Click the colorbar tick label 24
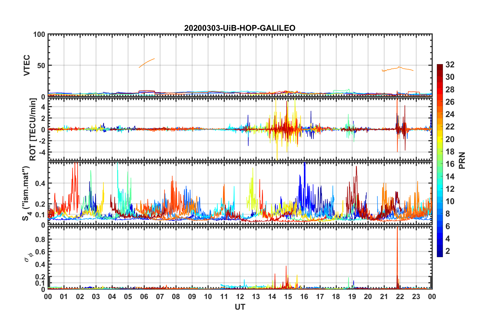Screen dimensions: 480x321 coord(450,115)
